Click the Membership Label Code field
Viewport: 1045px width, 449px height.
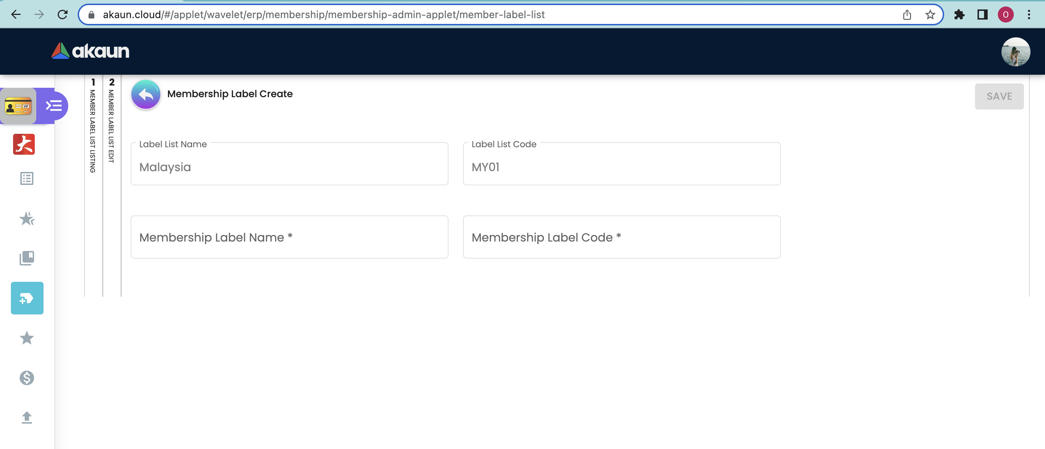622,237
